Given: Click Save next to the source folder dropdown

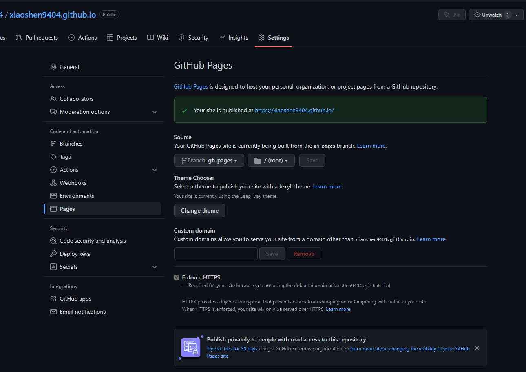Looking at the screenshot, I should pos(312,160).
